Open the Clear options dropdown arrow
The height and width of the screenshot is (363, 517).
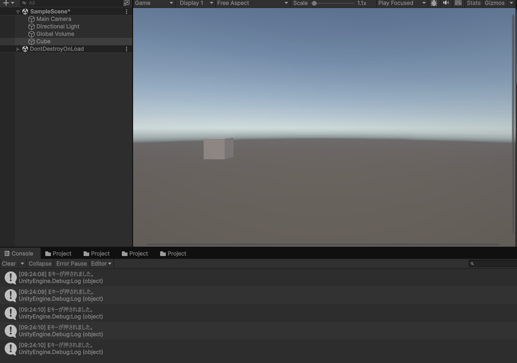click(22, 264)
